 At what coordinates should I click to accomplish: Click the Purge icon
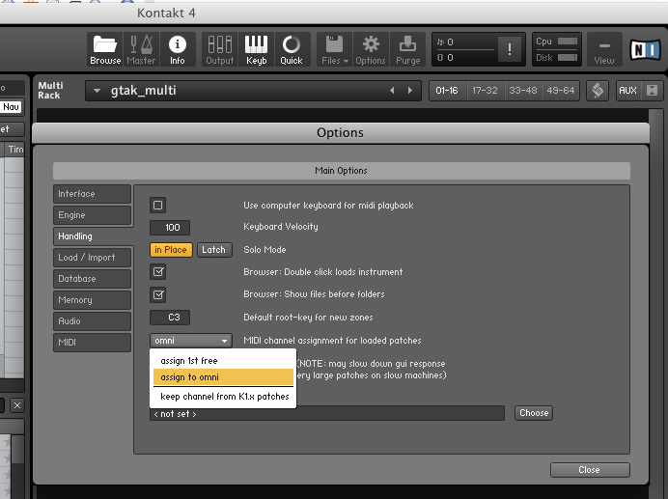[407, 48]
